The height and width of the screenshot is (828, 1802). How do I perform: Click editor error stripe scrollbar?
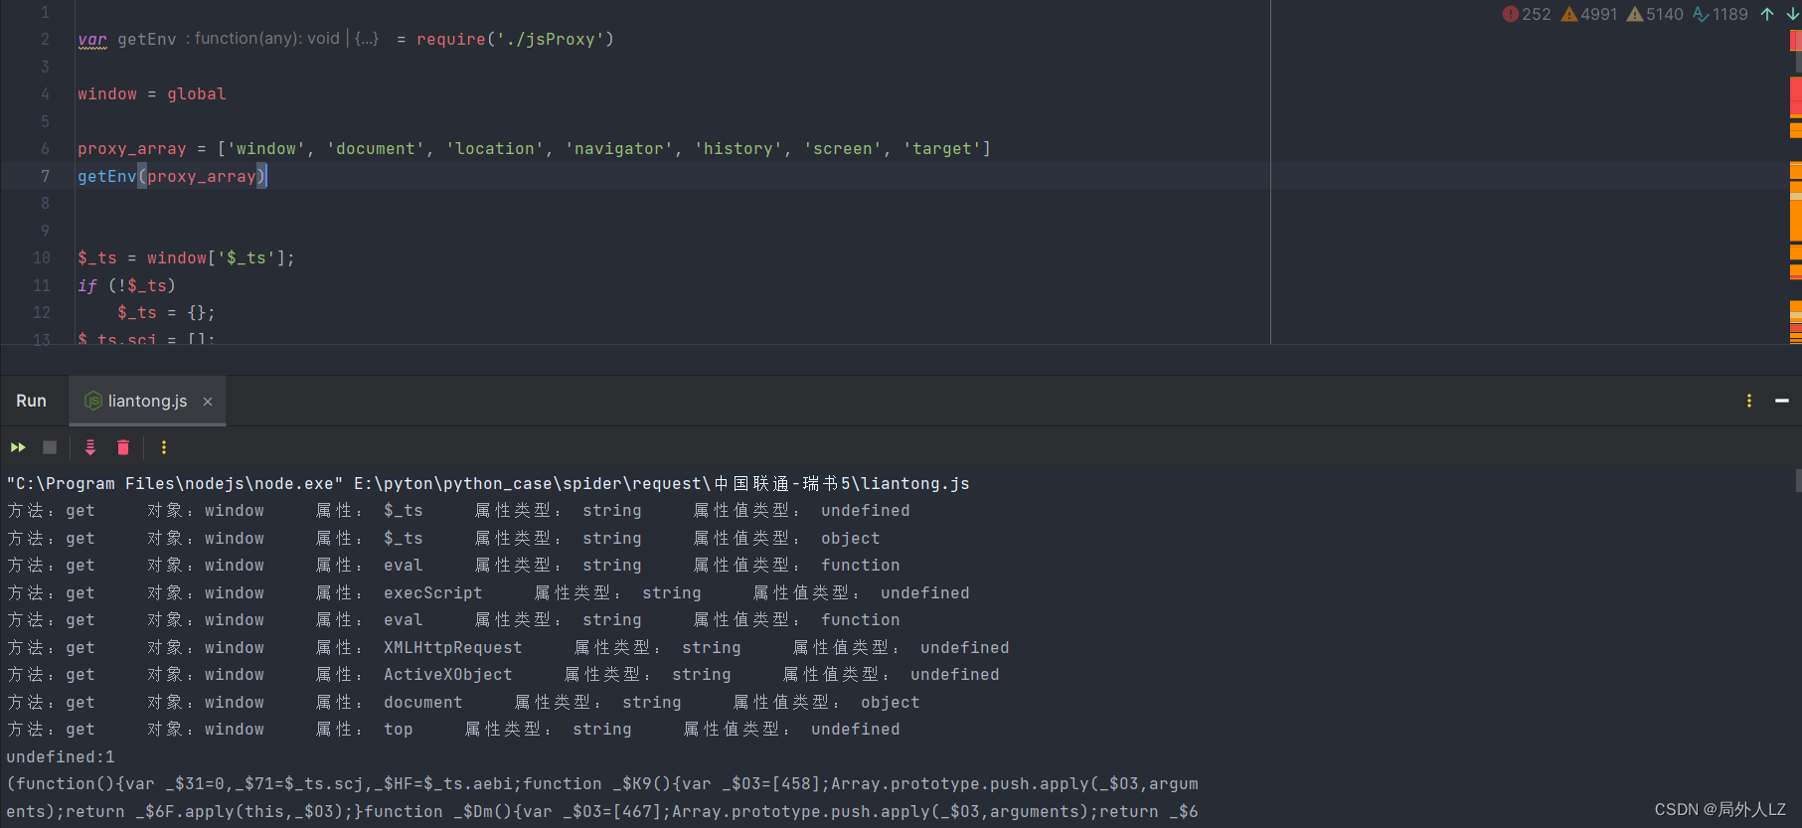point(1795,186)
